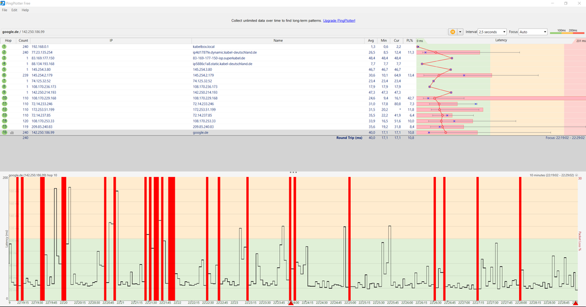
Task: Select the hop 16 green circle icon
Action: coord(4,132)
